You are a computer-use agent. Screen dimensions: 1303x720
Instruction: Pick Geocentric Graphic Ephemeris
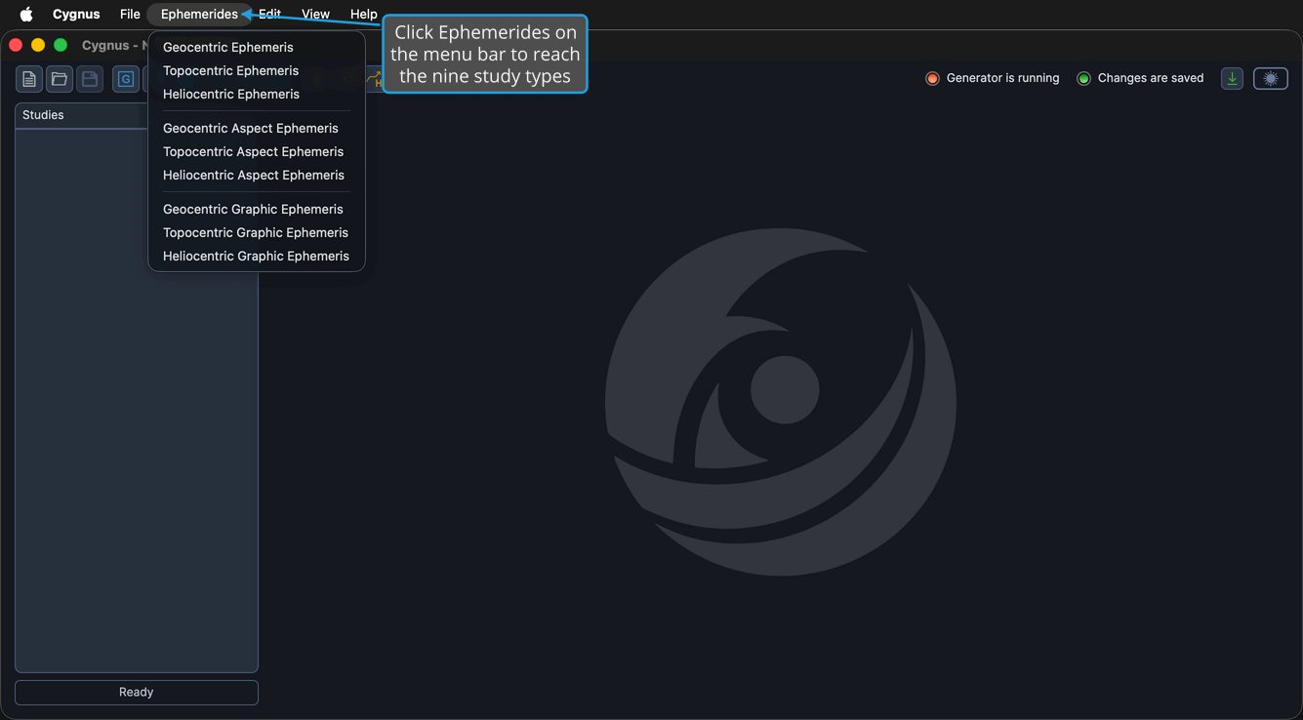point(257,209)
